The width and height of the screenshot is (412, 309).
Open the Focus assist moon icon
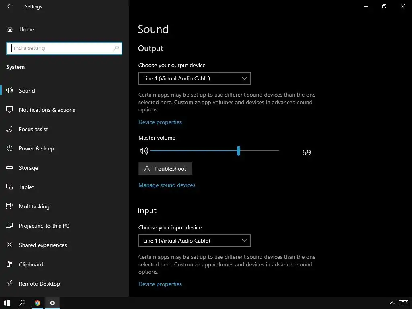click(10, 129)
